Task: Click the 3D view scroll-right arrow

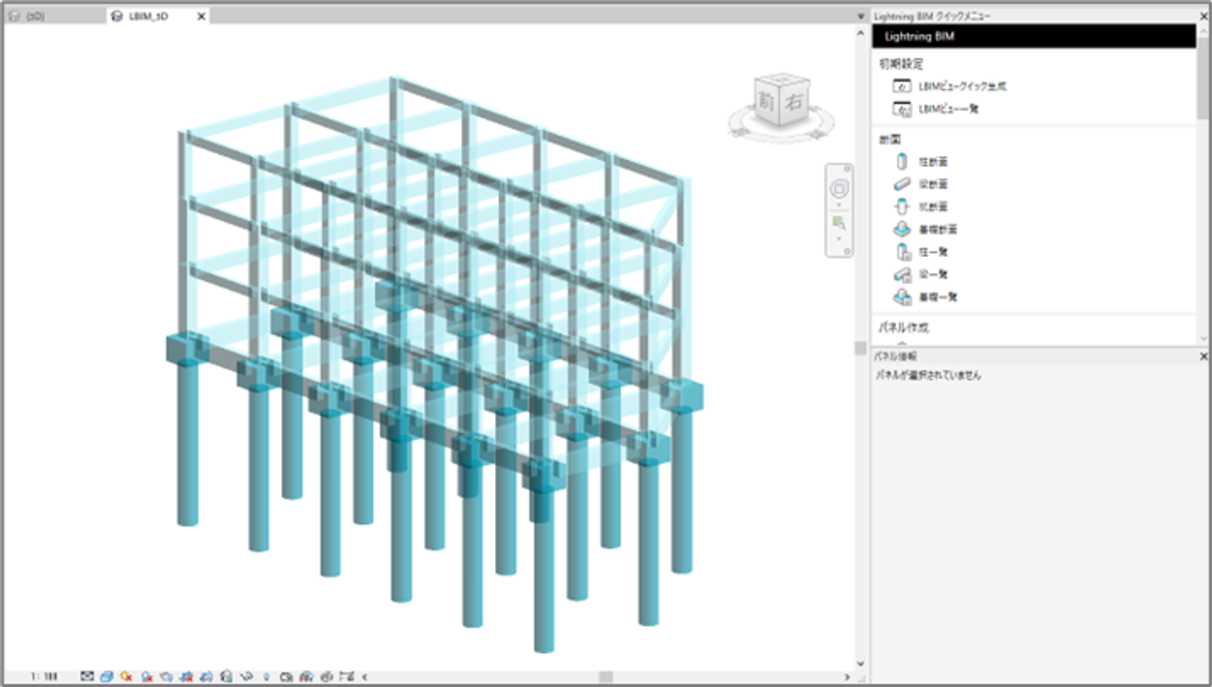Action: pyautogui.click(x=847, y=677)
